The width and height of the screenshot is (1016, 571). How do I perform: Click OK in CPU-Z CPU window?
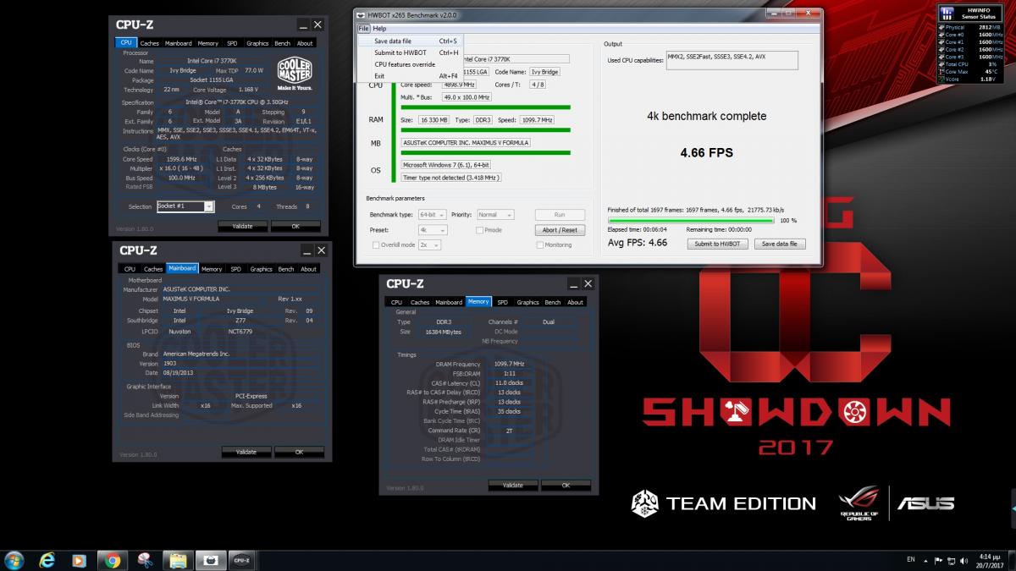(295, 226)
